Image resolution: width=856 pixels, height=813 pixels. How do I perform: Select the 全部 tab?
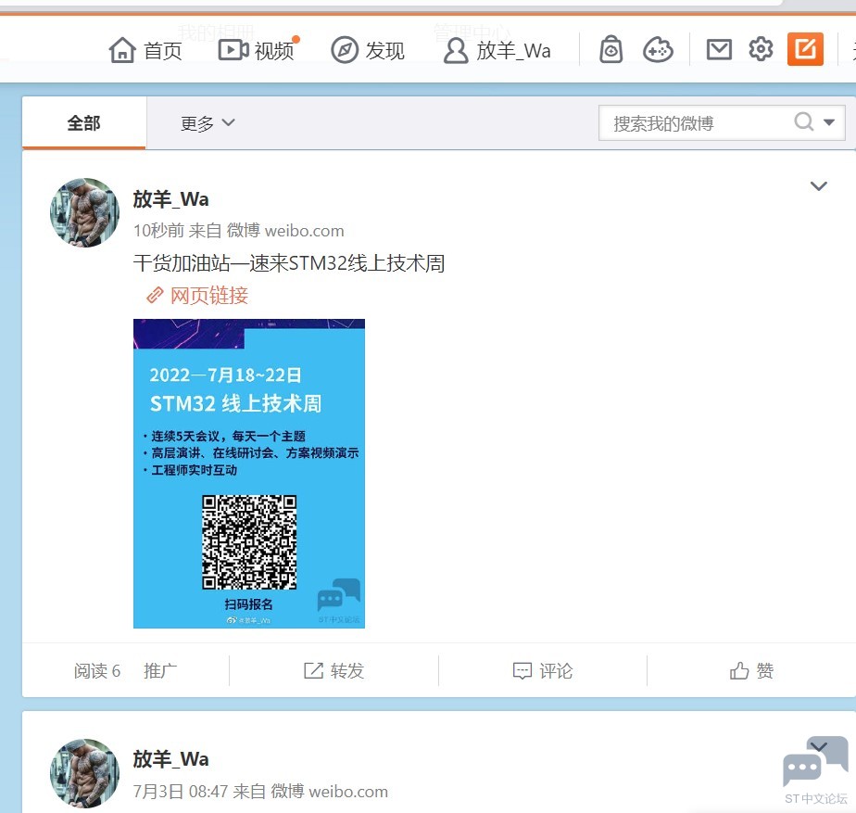84,123
